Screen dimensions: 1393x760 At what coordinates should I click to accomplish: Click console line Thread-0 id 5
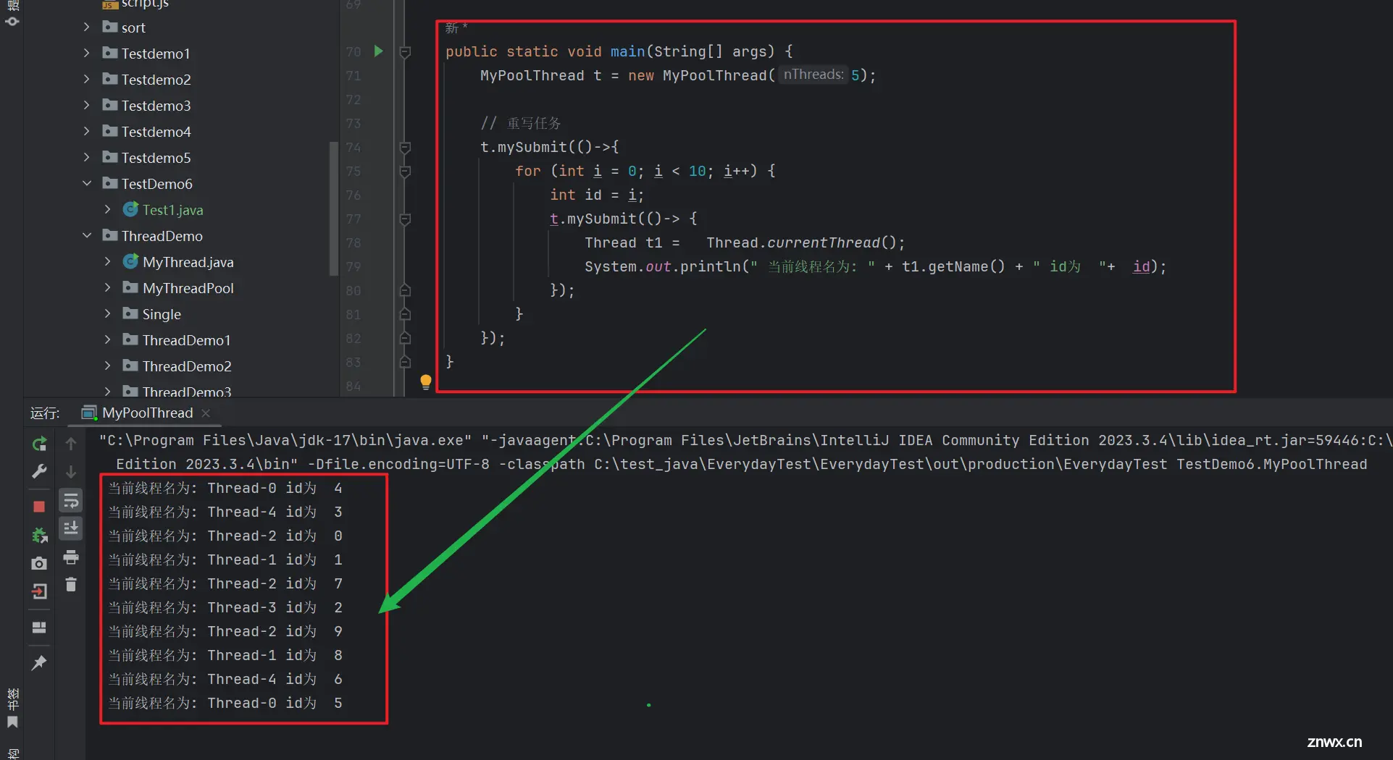coord(225,703)
